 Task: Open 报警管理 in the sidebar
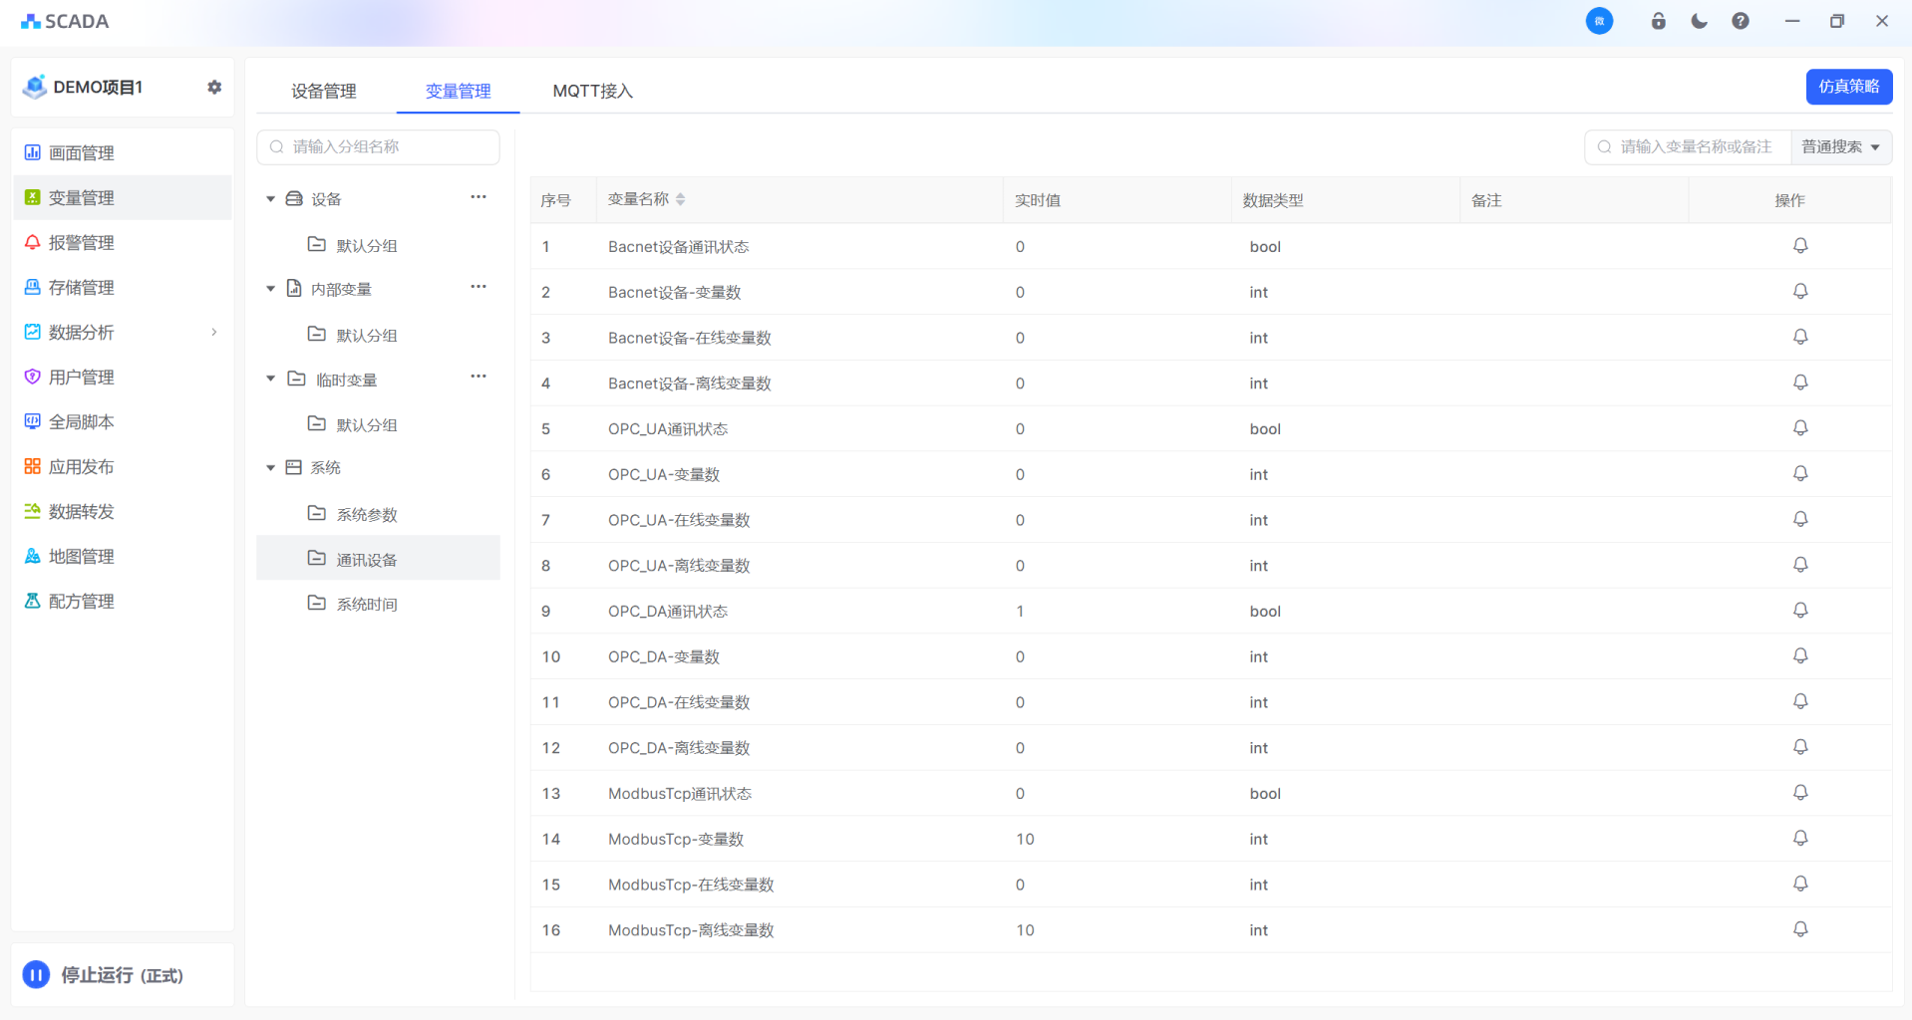(82, 243)
